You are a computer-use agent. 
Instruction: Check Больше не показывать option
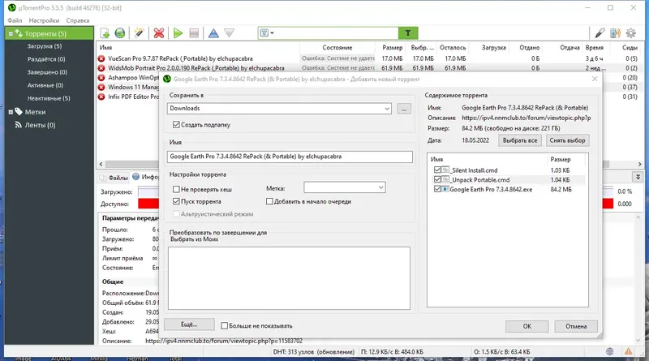coord(225,326)
